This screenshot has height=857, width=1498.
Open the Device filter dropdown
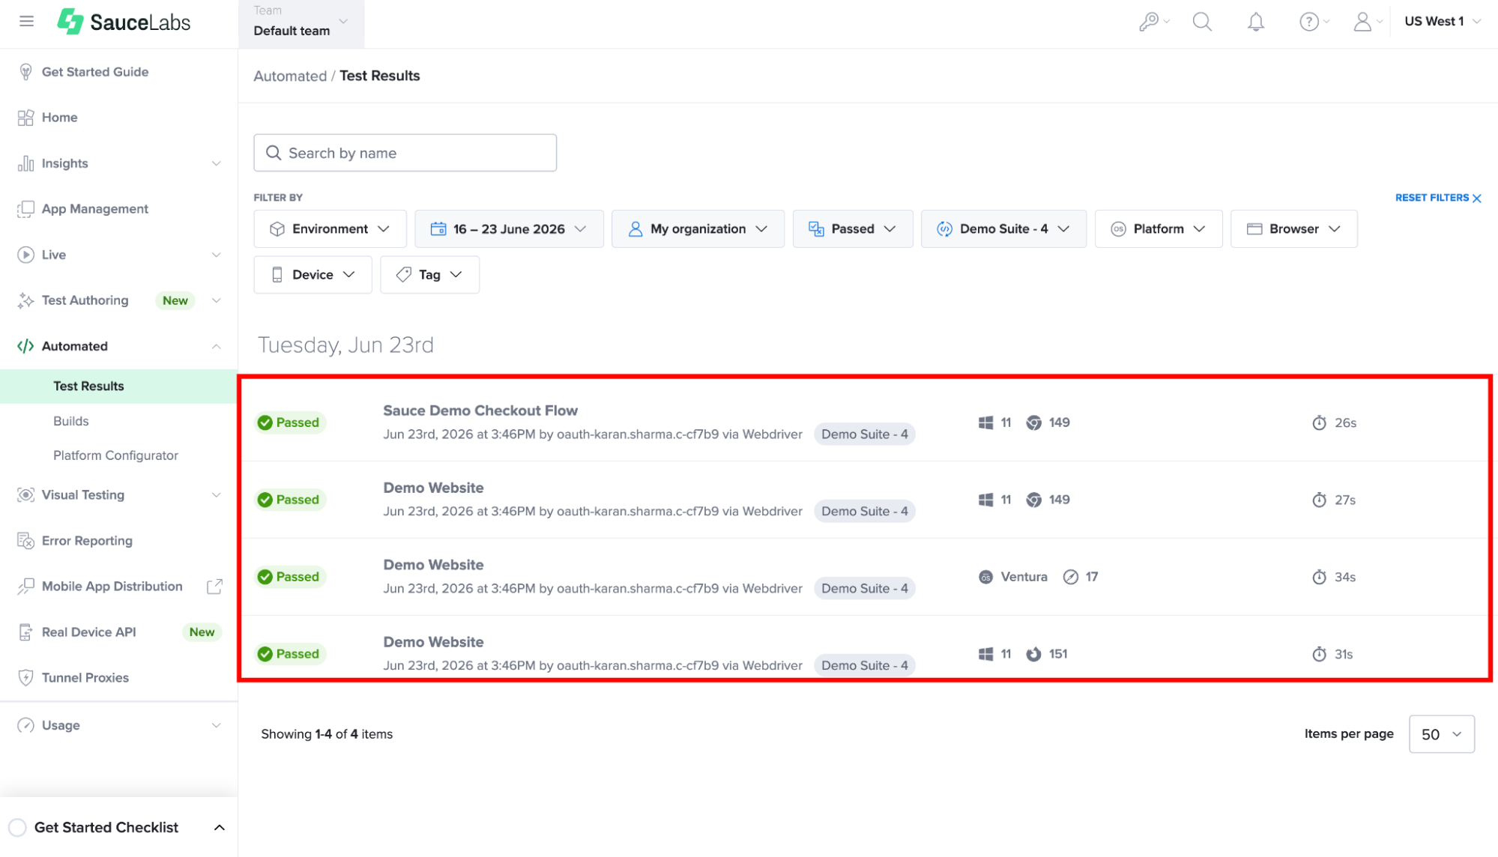[312, 275]
